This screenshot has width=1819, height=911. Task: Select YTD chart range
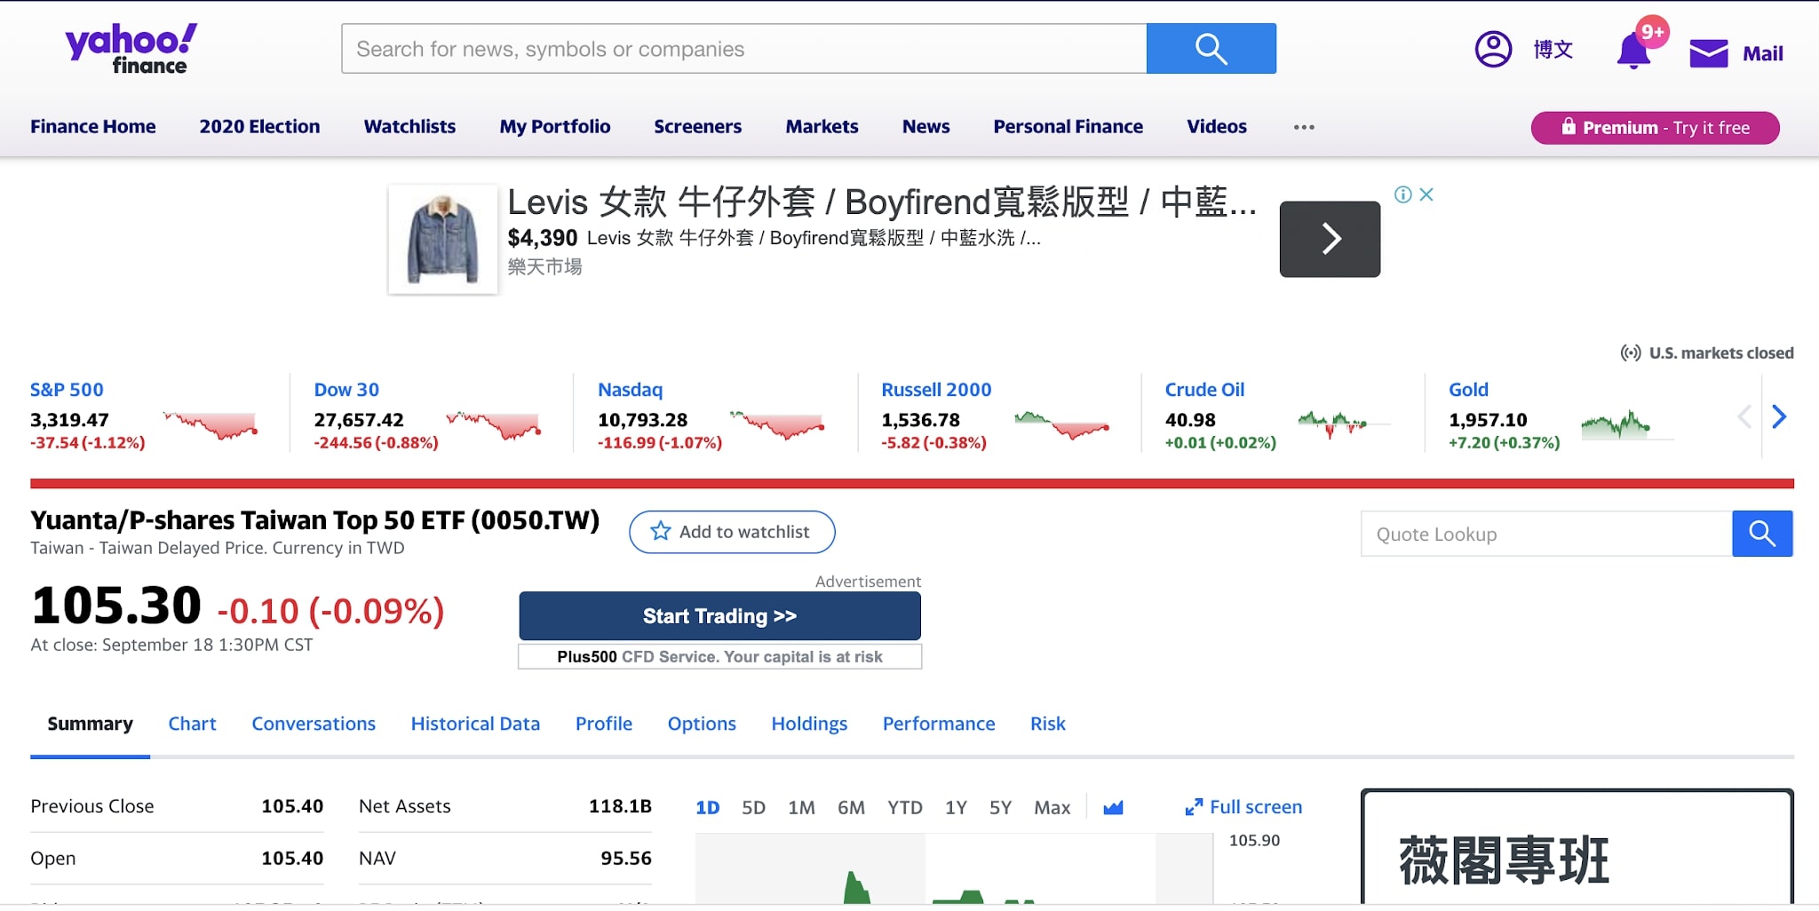point(905,807)
